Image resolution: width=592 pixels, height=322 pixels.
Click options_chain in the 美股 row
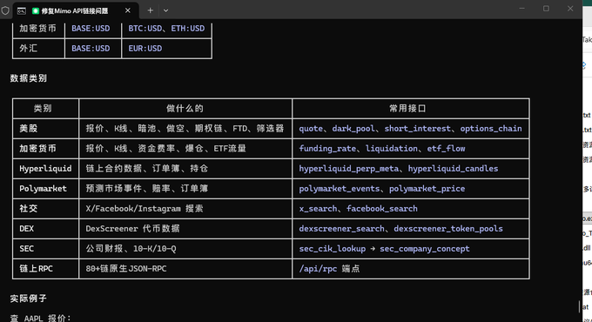pos(491,129)
